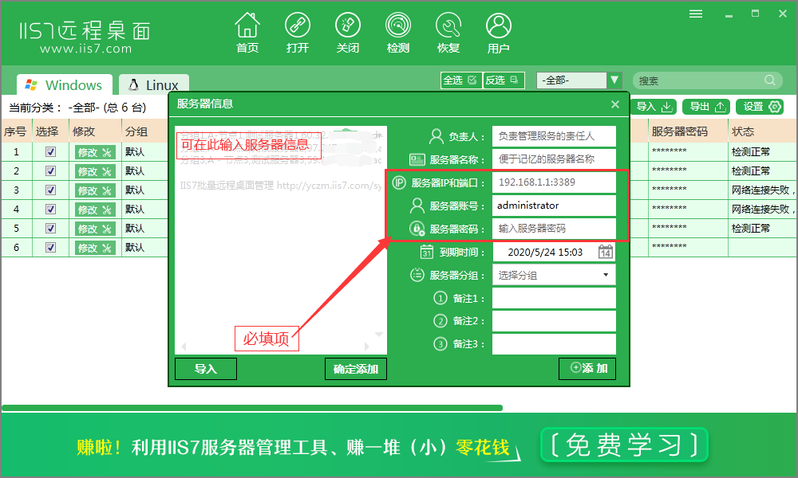Open the 免费学习 free learning link

click(x=624, y=445)
